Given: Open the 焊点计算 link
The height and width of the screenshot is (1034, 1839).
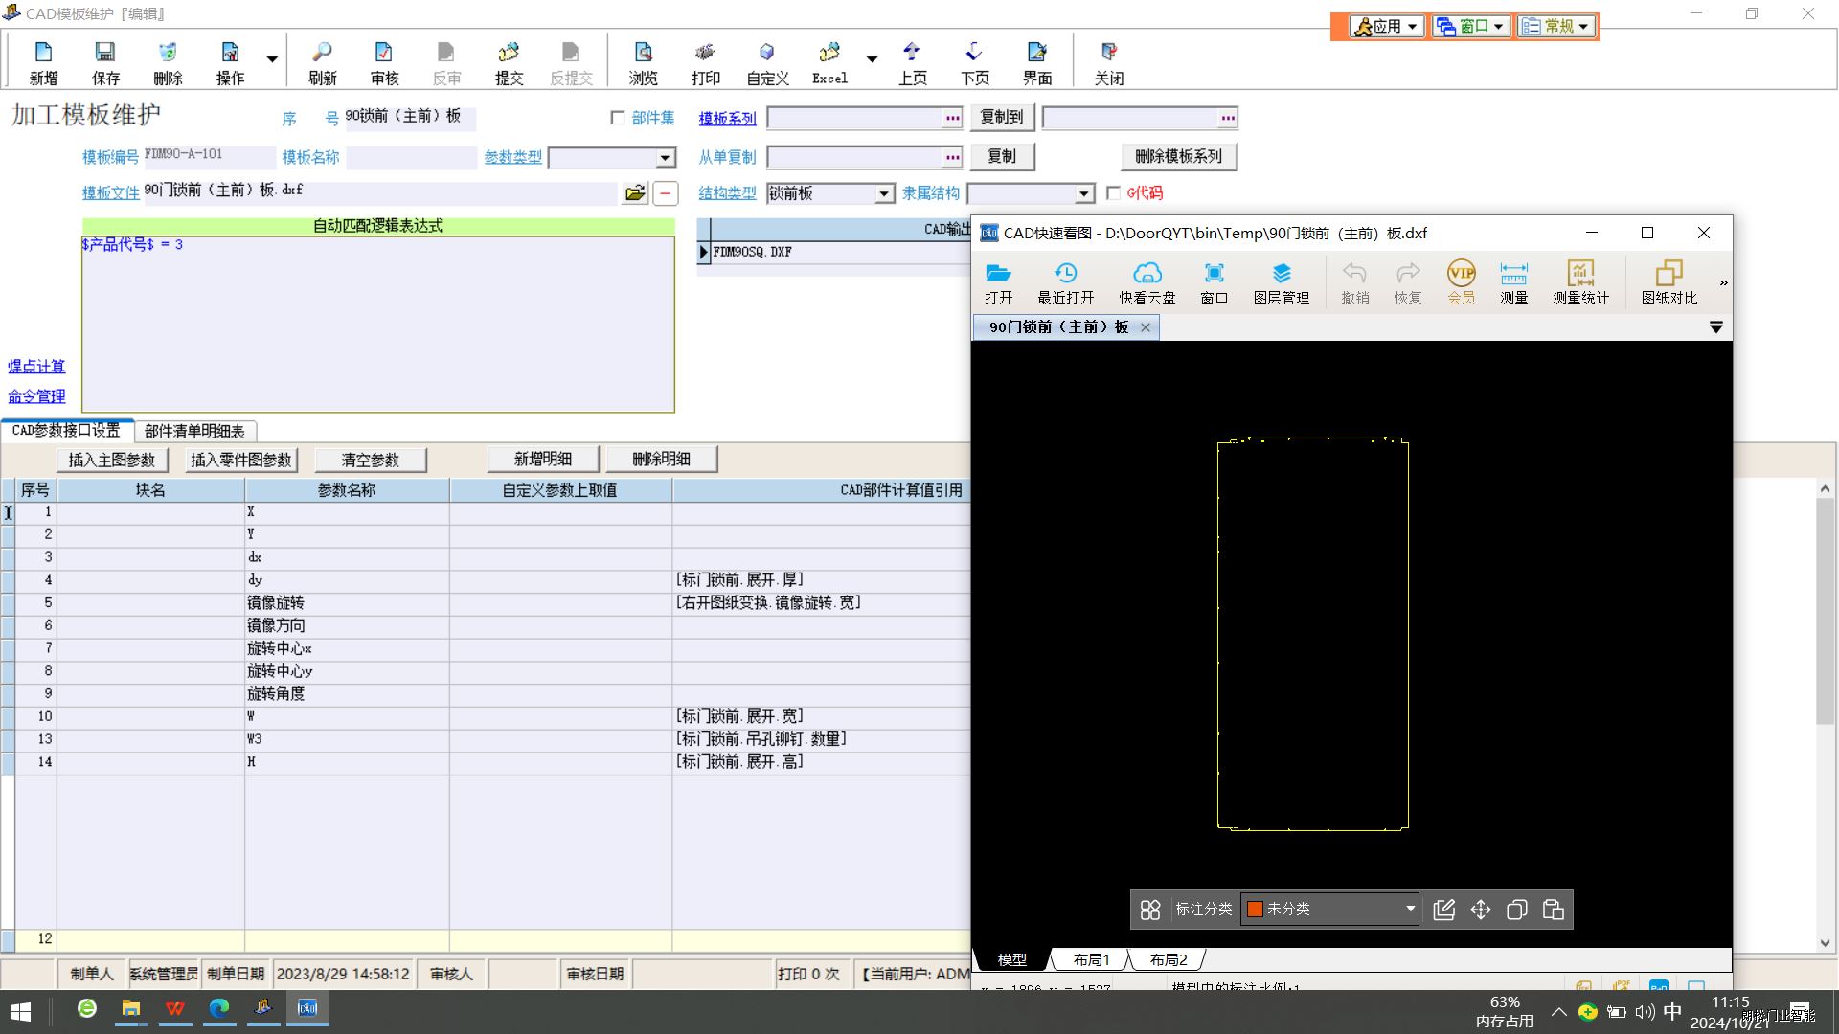Looking at the screenshot, I should click(x=36, y=367).
